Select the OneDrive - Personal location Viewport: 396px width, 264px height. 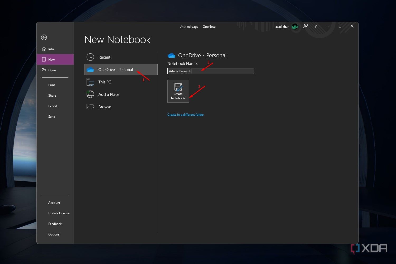[x=121, y=69]
